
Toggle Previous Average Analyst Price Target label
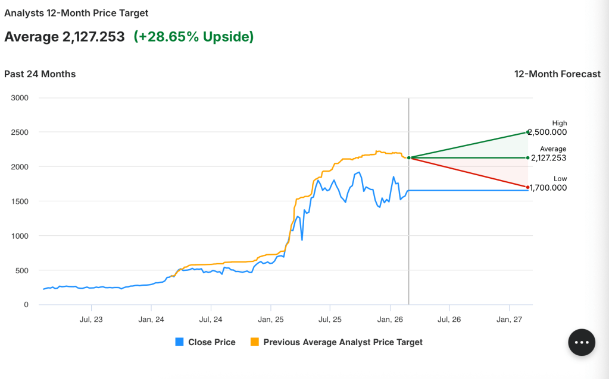[x=342, y=342]
